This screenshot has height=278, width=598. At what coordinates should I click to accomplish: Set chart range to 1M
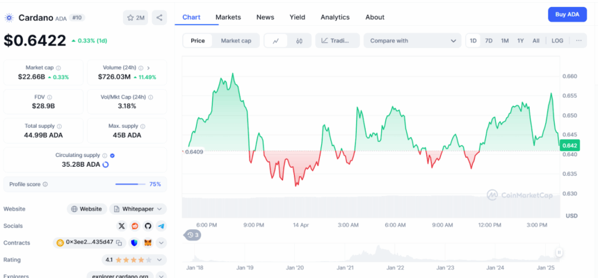tap(505, 41)
